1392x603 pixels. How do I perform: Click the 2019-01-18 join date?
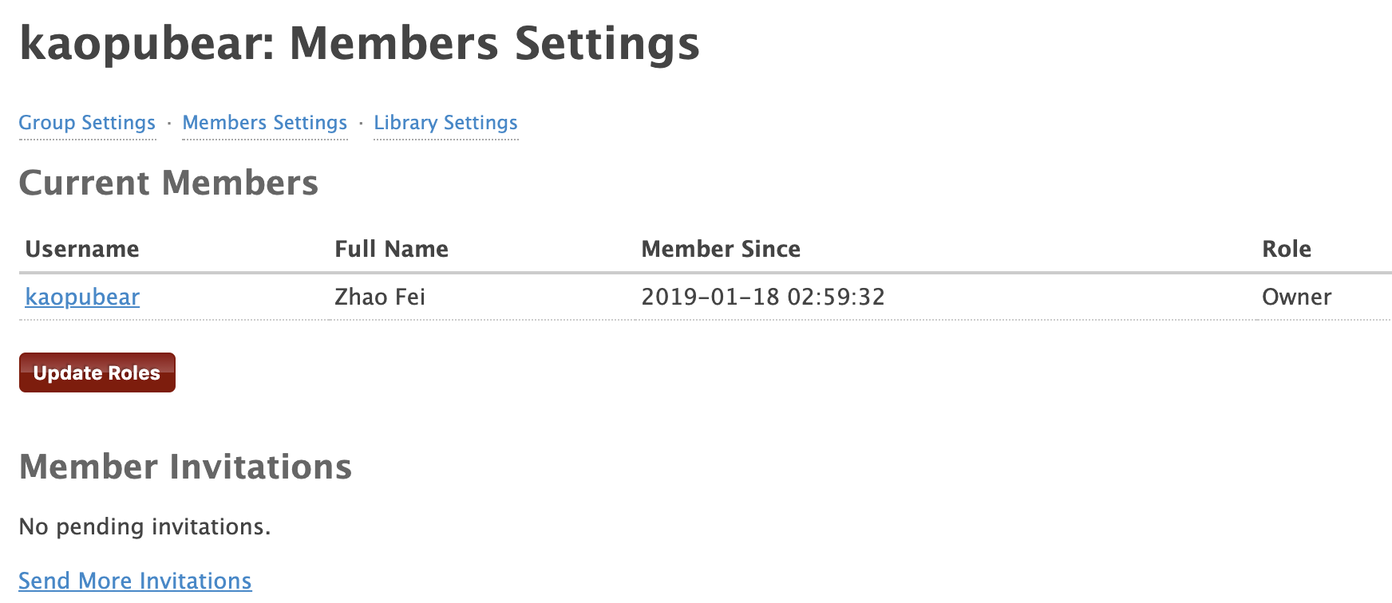click(x=710, y=297)
